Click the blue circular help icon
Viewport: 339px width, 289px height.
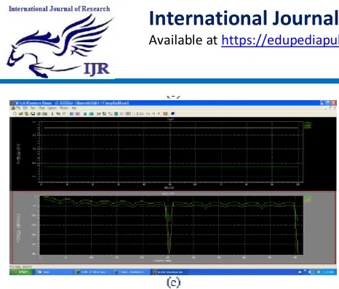[172, 113]
